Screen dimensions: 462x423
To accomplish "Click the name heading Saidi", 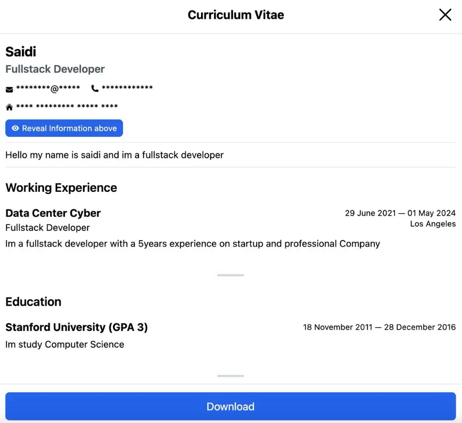I will [x=21, y=52].
